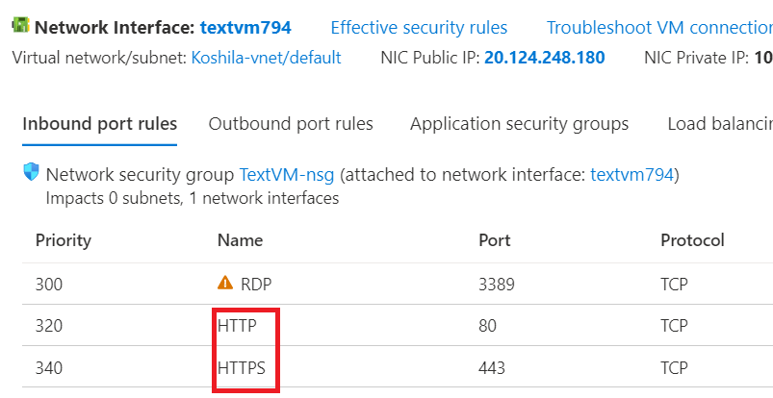The height and width of the screenshot is (398, 773).
Task: Switch to Outbound port rules tab
Action: click(291, 124)
